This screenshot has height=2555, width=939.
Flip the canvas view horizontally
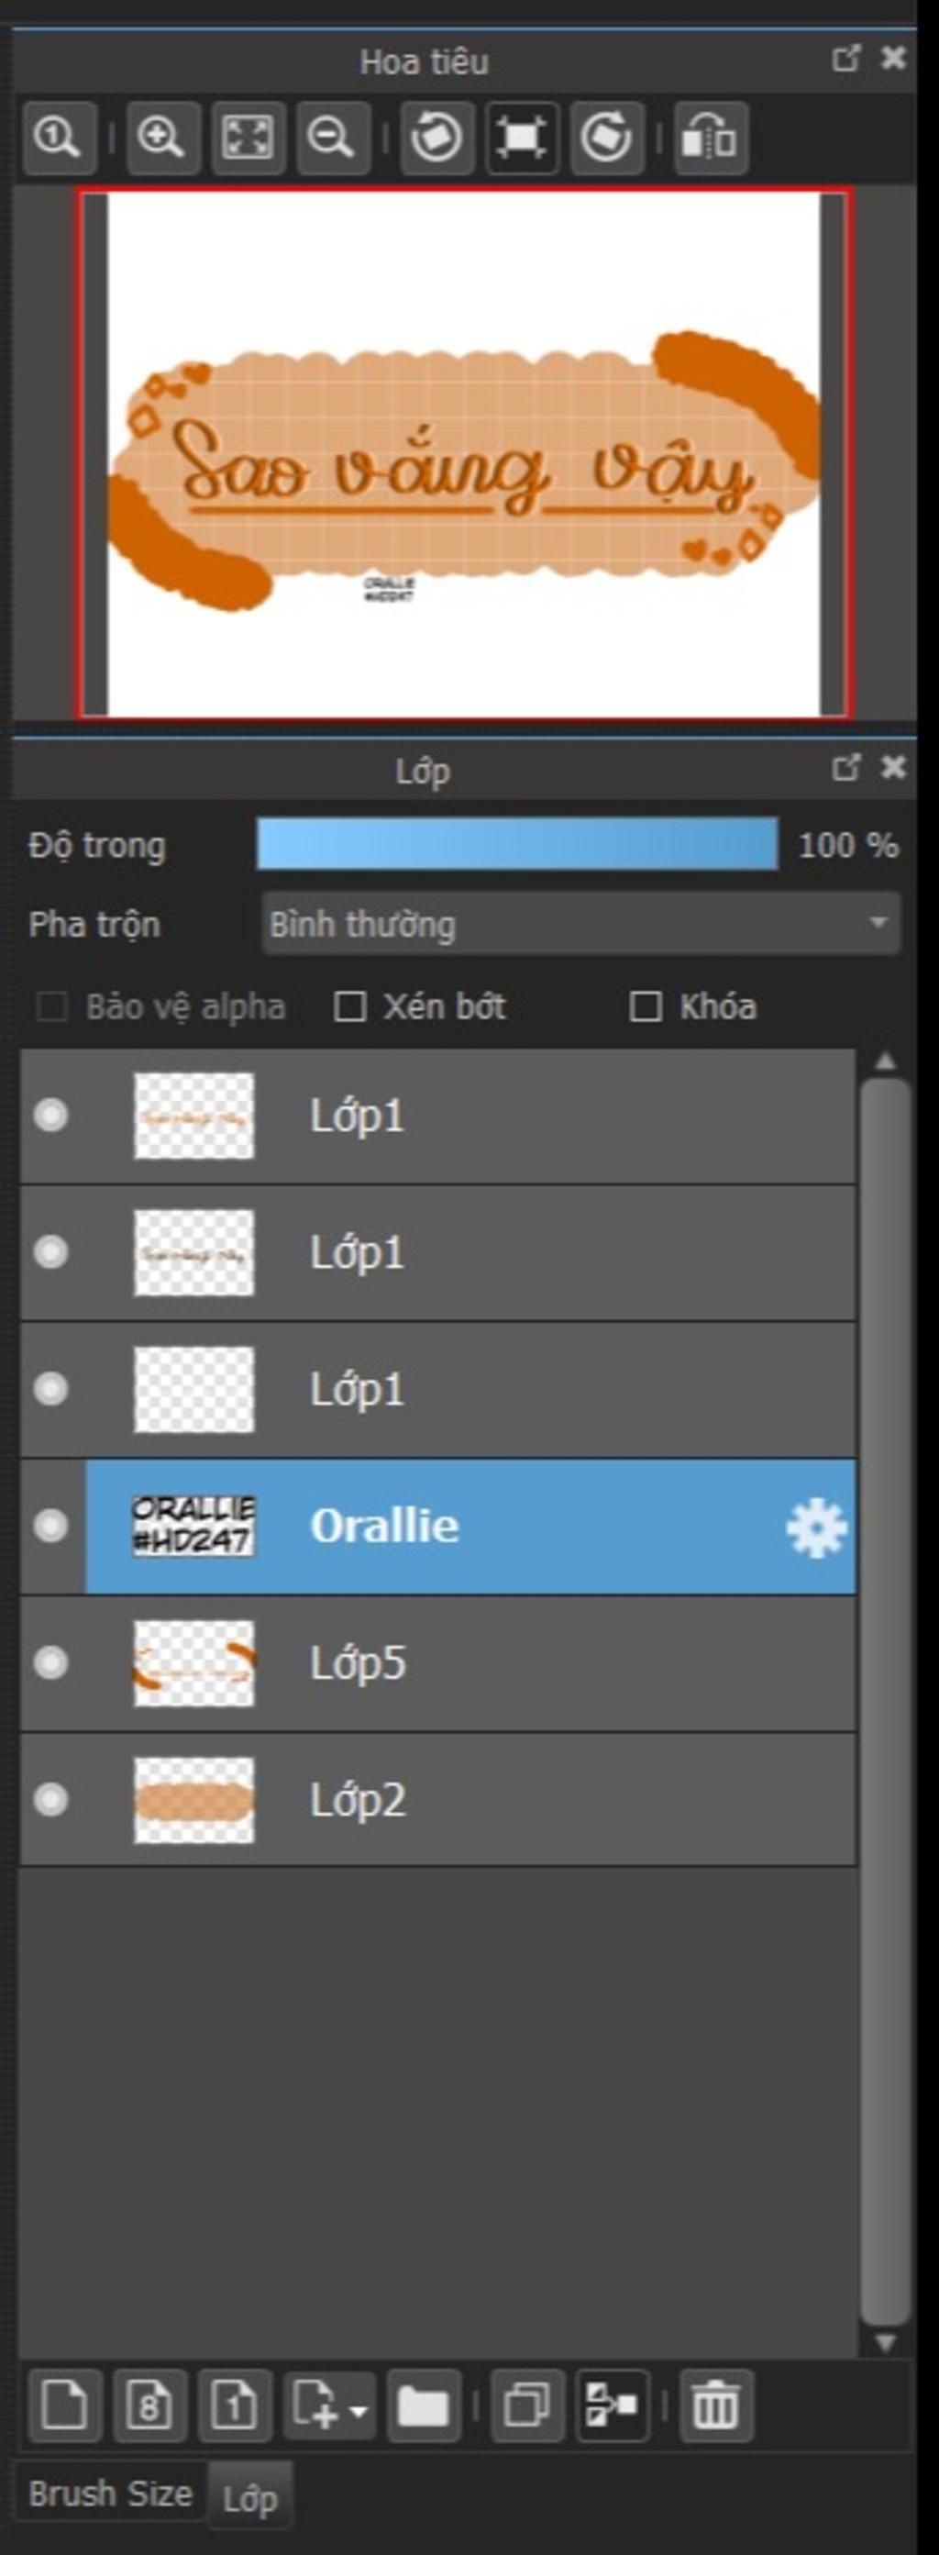pos(711,137)
